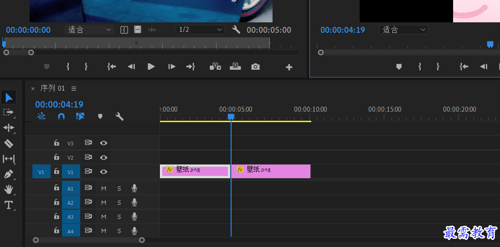Mute track A3
Viewport: 500px width, 247px height.
click(103, 217)
